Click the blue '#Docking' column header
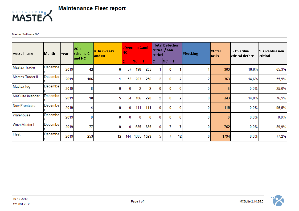This screenshot has width=299, height=211. [x=196, y=53]
